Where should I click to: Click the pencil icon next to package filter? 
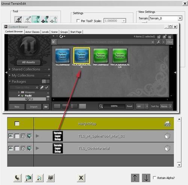point(42,88)
